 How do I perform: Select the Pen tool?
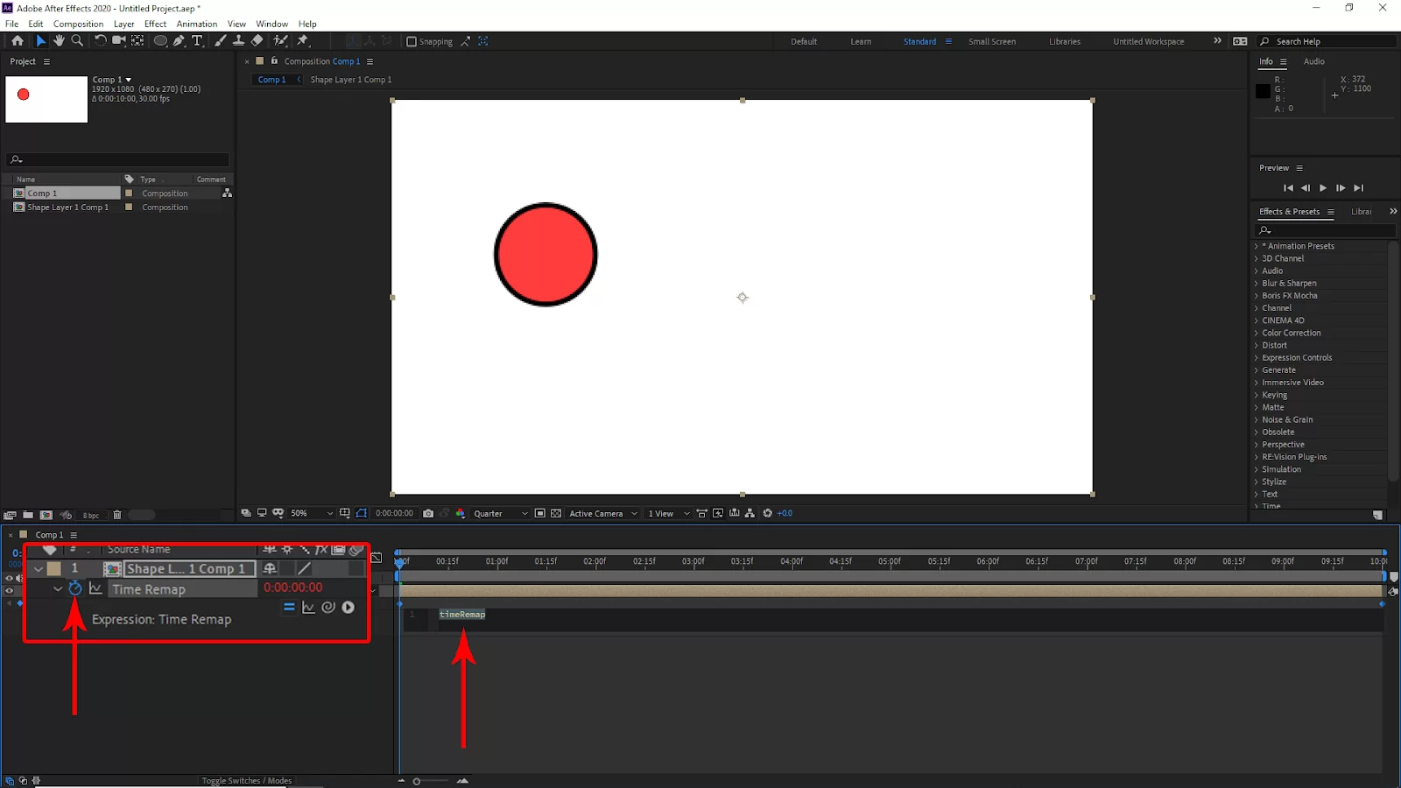(179, 41)
